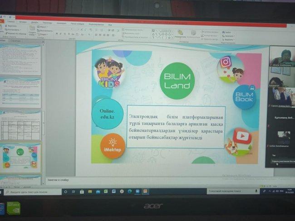Select the Cut (Вырезать) command
This screenshot has height=221, width=295.
11,26
